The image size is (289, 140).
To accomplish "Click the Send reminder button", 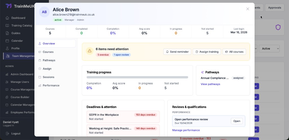I will coord(177,52).
